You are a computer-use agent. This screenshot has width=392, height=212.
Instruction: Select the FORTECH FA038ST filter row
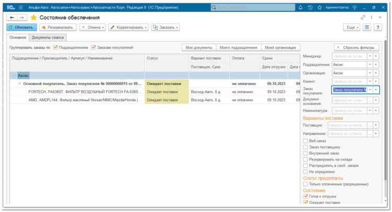pyautogui.click(x=155, y=92)
